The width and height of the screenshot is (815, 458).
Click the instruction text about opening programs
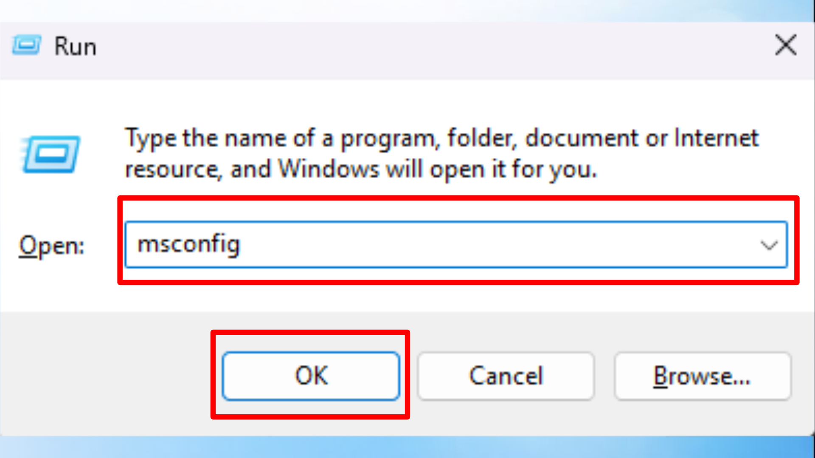coord(441,153)
